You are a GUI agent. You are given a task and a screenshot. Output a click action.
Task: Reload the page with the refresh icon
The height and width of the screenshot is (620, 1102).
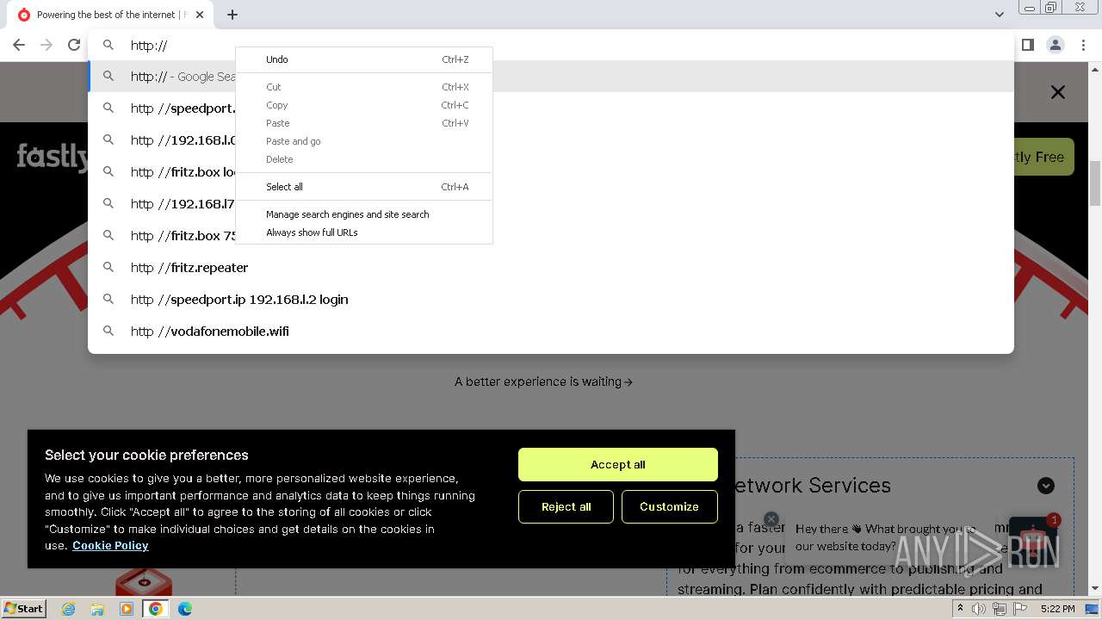[x=74, y=45]
